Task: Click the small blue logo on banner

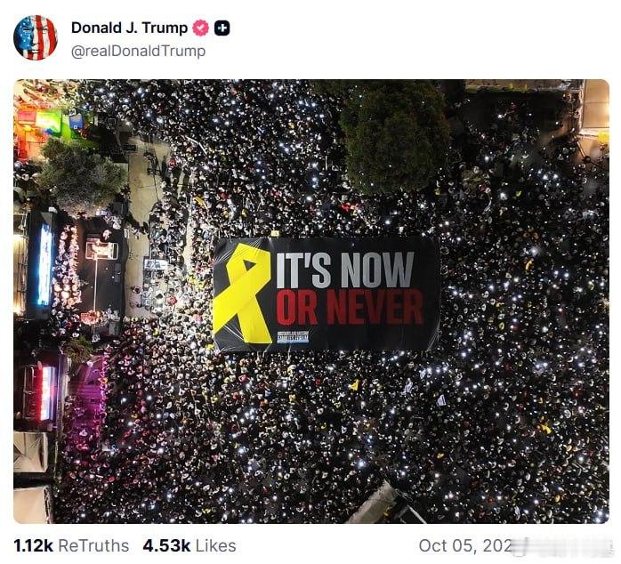Action: pos(293,336)
